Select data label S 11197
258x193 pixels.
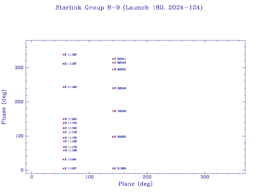click(x=71, y=168)
